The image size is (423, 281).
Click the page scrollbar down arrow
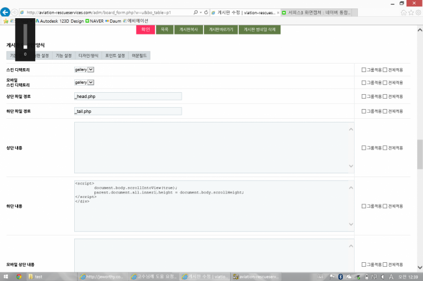(420, 267)
